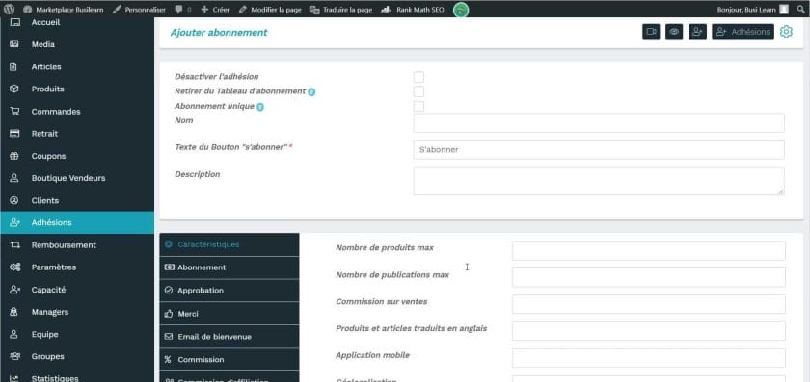Check Désactiver l'adhésion checkbox

coord(418,77)
